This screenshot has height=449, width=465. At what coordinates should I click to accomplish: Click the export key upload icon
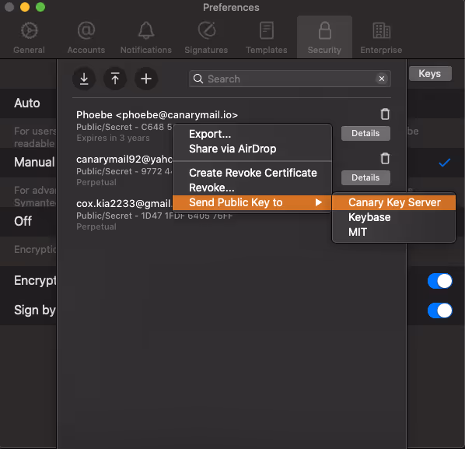pyautogui.click(x=115, y=79)
